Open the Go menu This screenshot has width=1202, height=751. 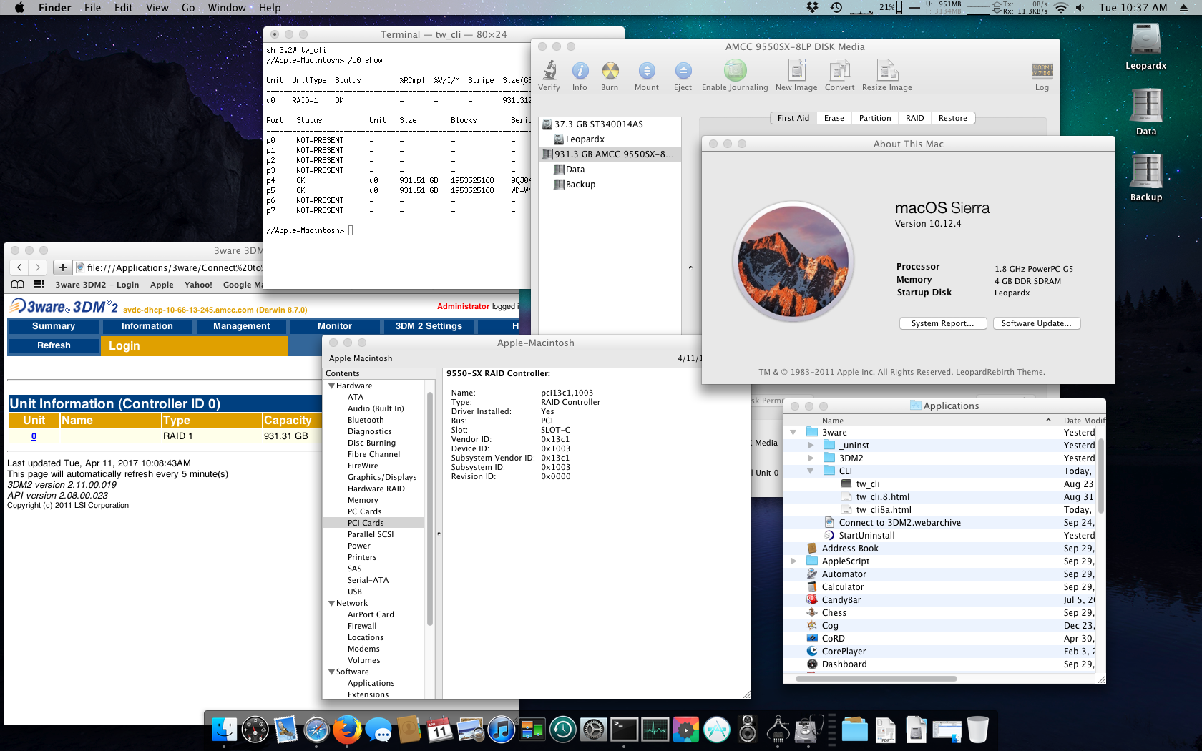tap(188, 7)
